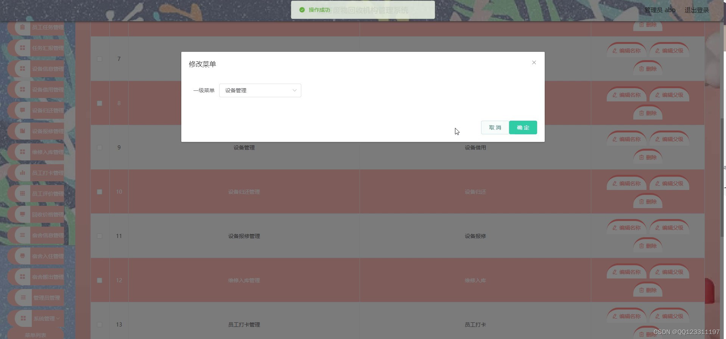
Task: Click 编辑名称 for row 7
Action: click(626, 51)
